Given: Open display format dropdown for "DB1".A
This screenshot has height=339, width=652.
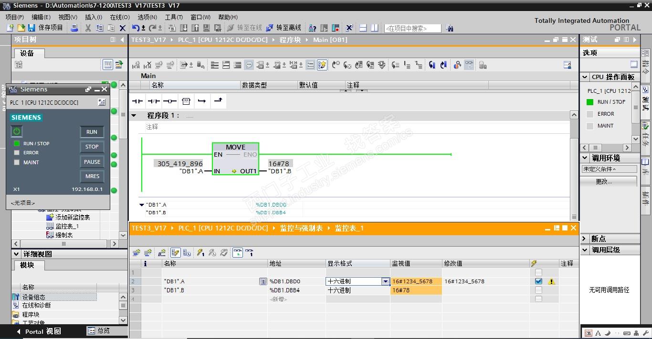Looking at the screenshot, I should point(386,281).
